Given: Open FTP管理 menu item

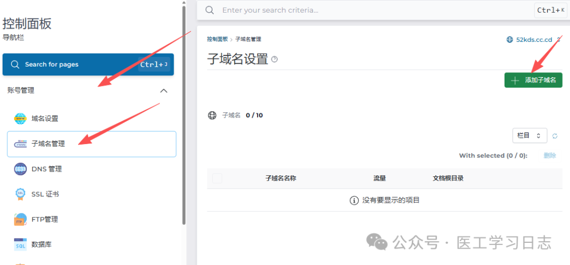Looking at the screenshot, I should click(x=92, y=219).
